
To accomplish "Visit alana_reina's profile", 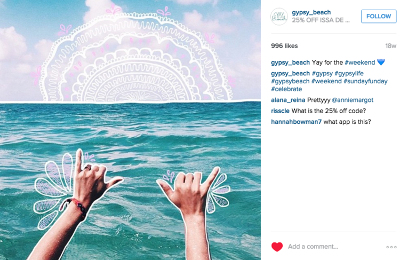I will click(x=288, y=100).
